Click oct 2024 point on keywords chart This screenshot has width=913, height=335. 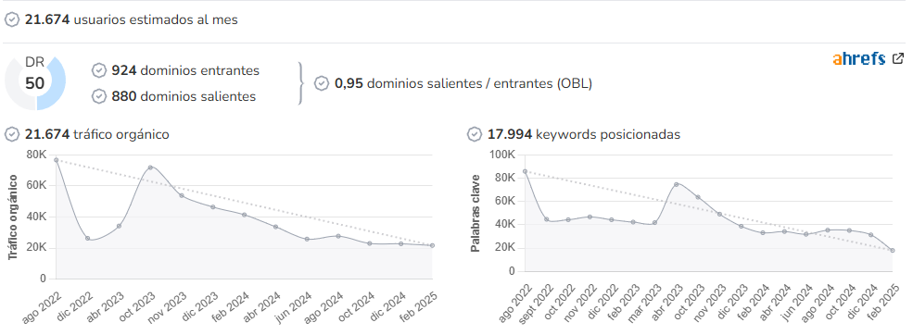(x=849, y=230)
